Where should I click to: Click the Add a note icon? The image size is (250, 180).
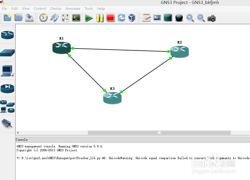146,18
